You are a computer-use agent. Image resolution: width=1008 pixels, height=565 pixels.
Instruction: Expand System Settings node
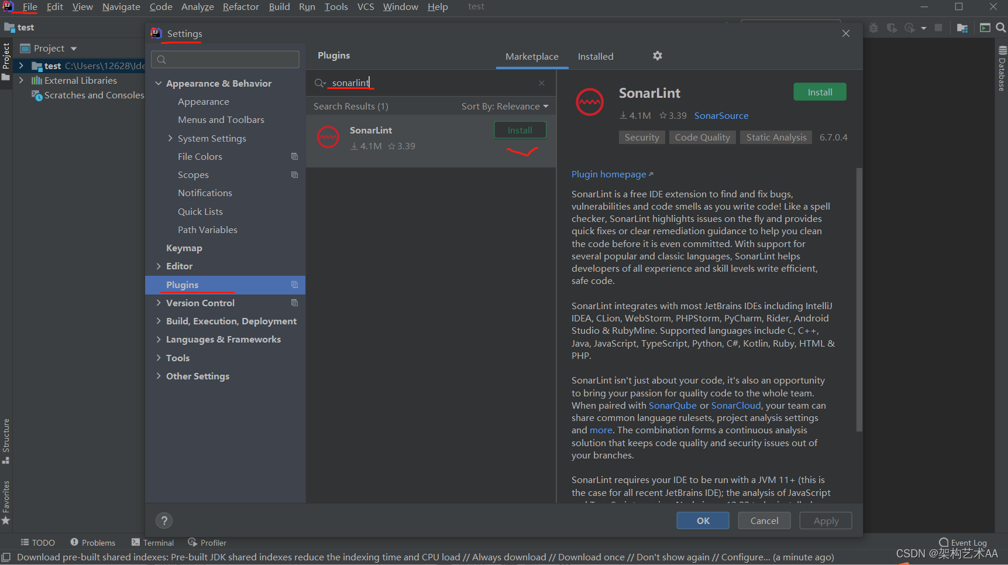pyautogui.click(x=170, y=138)
